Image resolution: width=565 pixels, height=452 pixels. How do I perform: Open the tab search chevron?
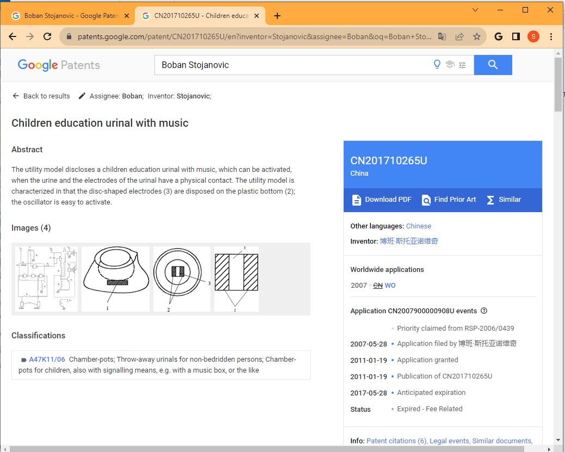click(x=475, y=10)
